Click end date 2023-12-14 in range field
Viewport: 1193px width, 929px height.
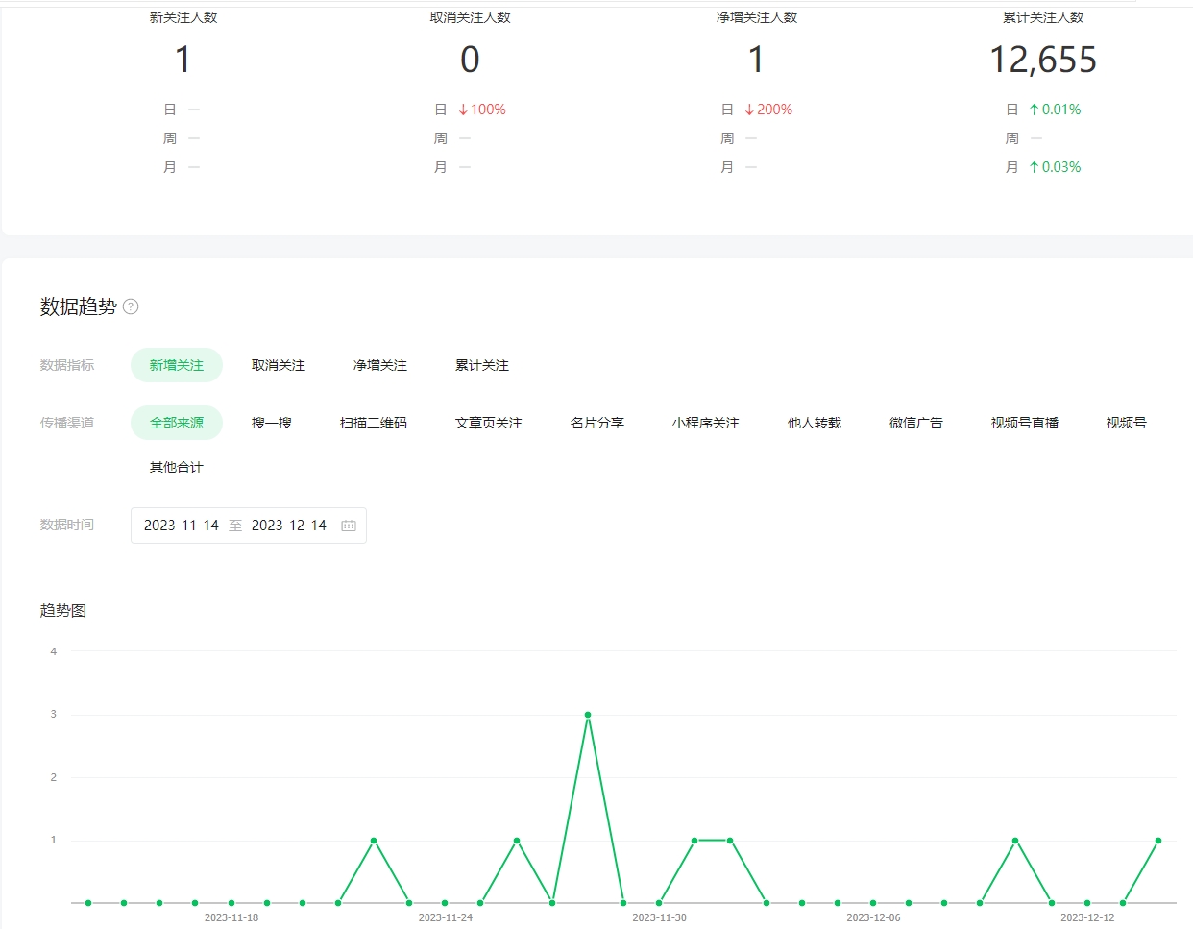tap(289, 526)
